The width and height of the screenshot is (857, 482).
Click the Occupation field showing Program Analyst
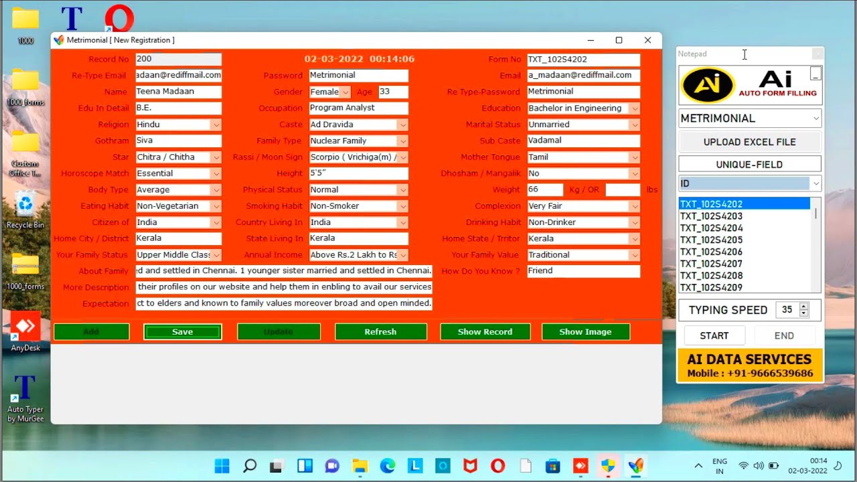(x=358, y=108)
